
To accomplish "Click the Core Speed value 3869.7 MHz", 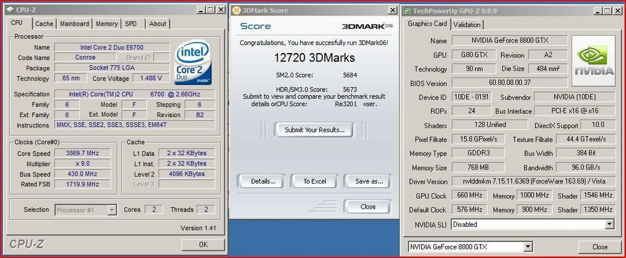I will coord(83,153).
